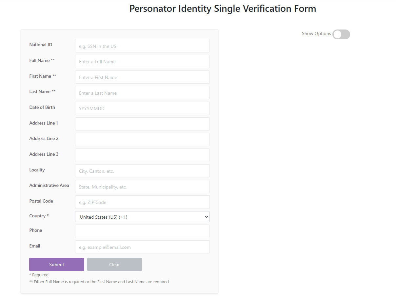
Task: Click the 'Email' label
Action: [35, 246]
